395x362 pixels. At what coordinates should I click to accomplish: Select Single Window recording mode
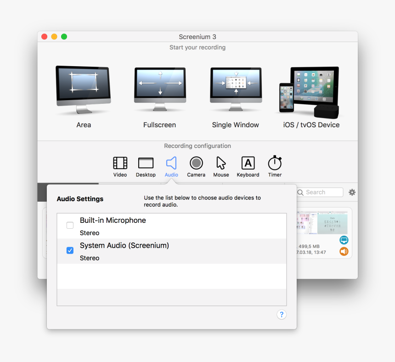tap(236, 97)
